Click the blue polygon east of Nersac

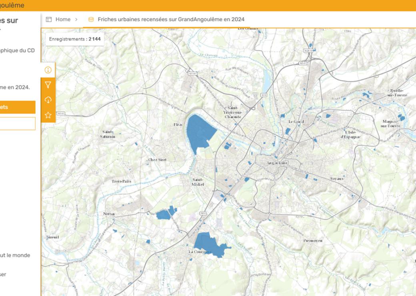click(x=166, y=213)
